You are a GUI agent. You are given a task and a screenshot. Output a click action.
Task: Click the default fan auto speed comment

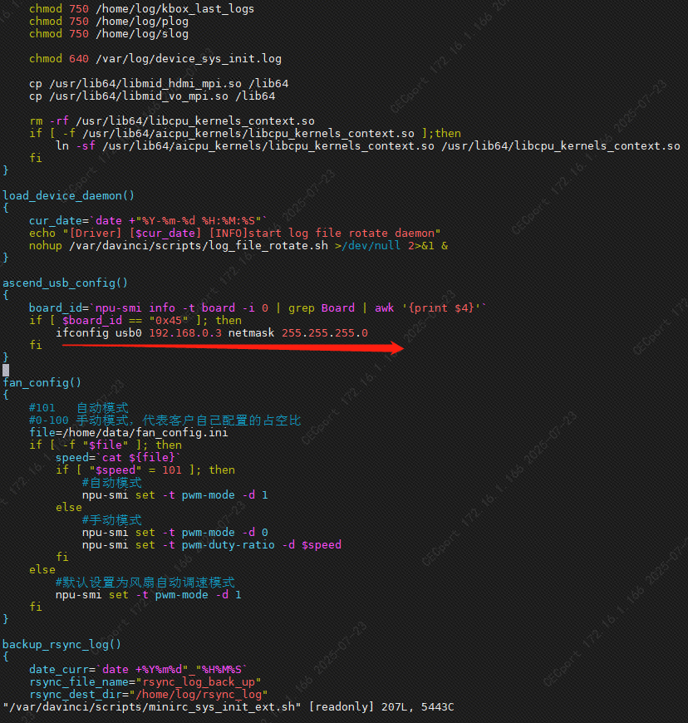pyautogui.click(x=145, y=583)
